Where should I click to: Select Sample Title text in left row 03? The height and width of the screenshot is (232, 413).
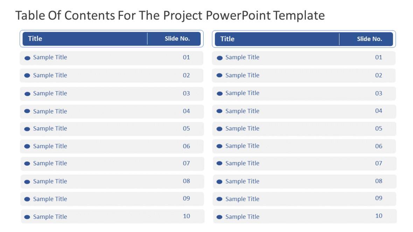click(x=50, y=93)
